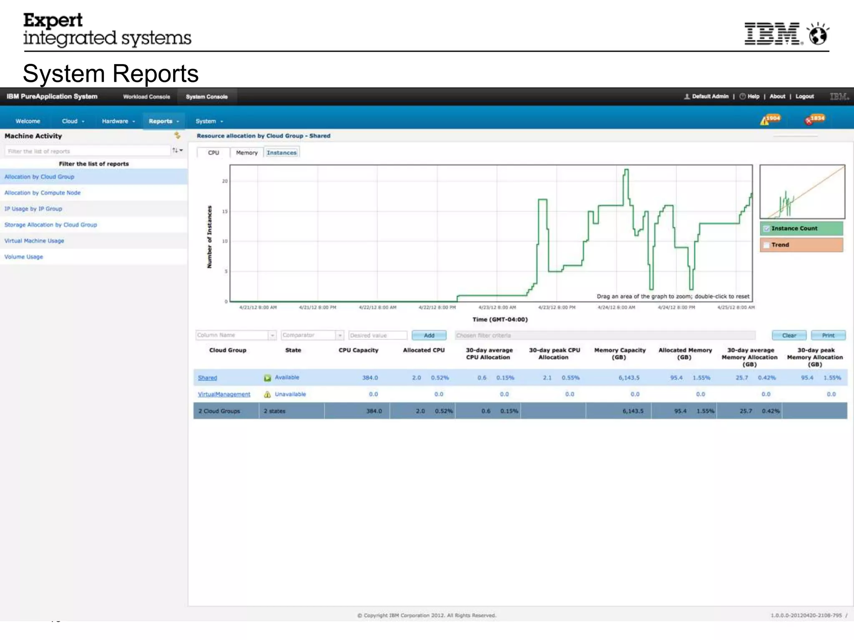Open the Comparator combo box
Screen dimensions: 854x640
pyautogui.click(x=312, y=335)
